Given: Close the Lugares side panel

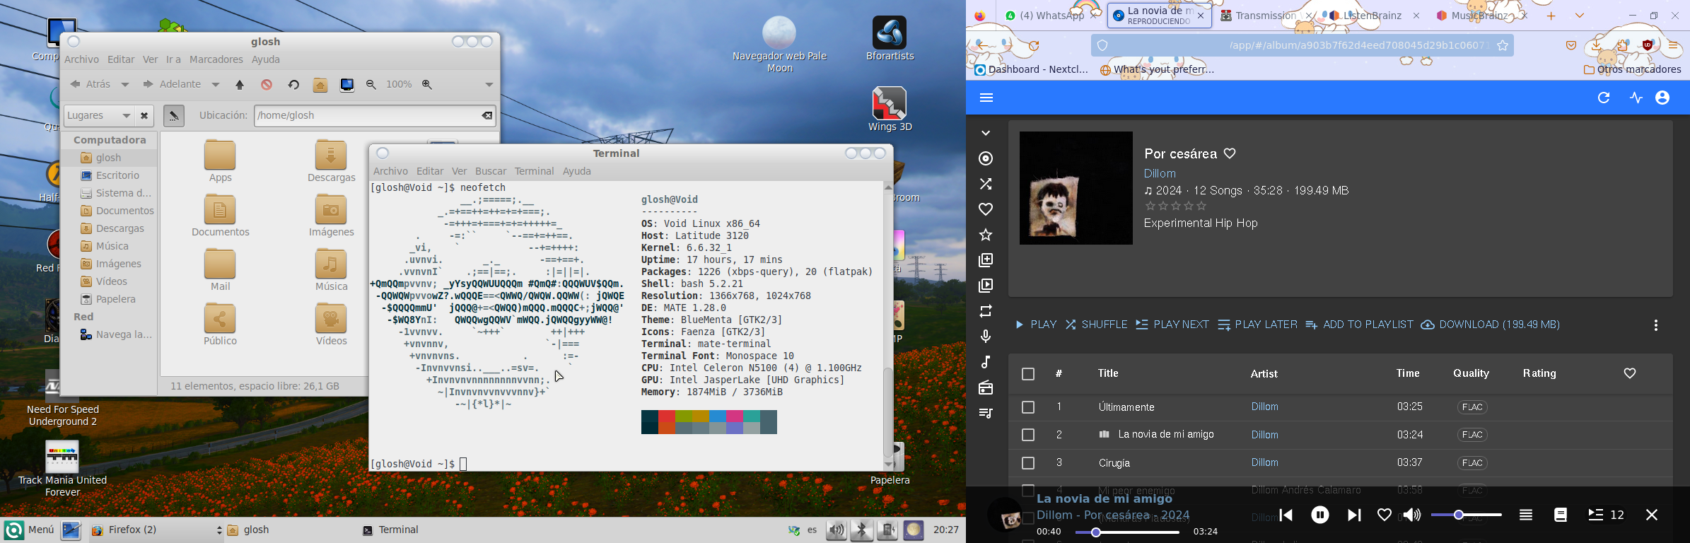Looking at the screenshot, I should [x=144, y=115].
